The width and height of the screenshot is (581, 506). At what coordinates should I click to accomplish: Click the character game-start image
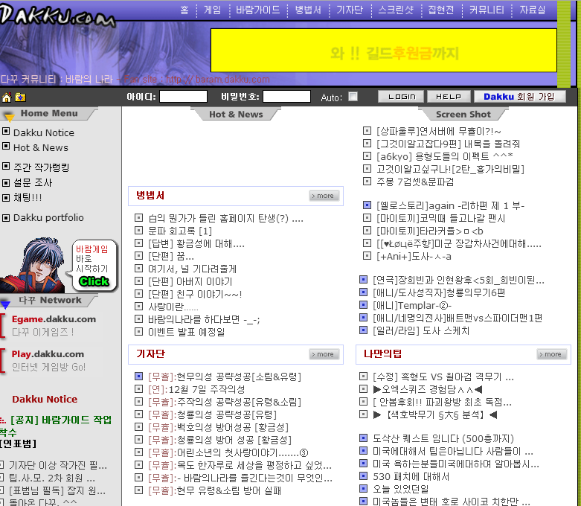[x=33, y=265]
